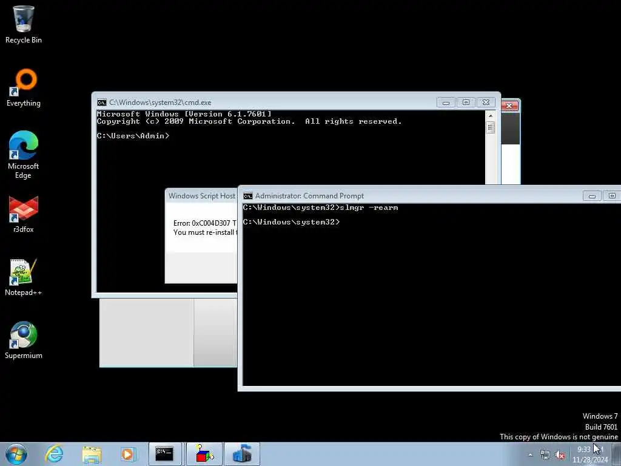Launch the Everything search shortcut
This screenshot has width=621, height=466.
coord(24,87)
